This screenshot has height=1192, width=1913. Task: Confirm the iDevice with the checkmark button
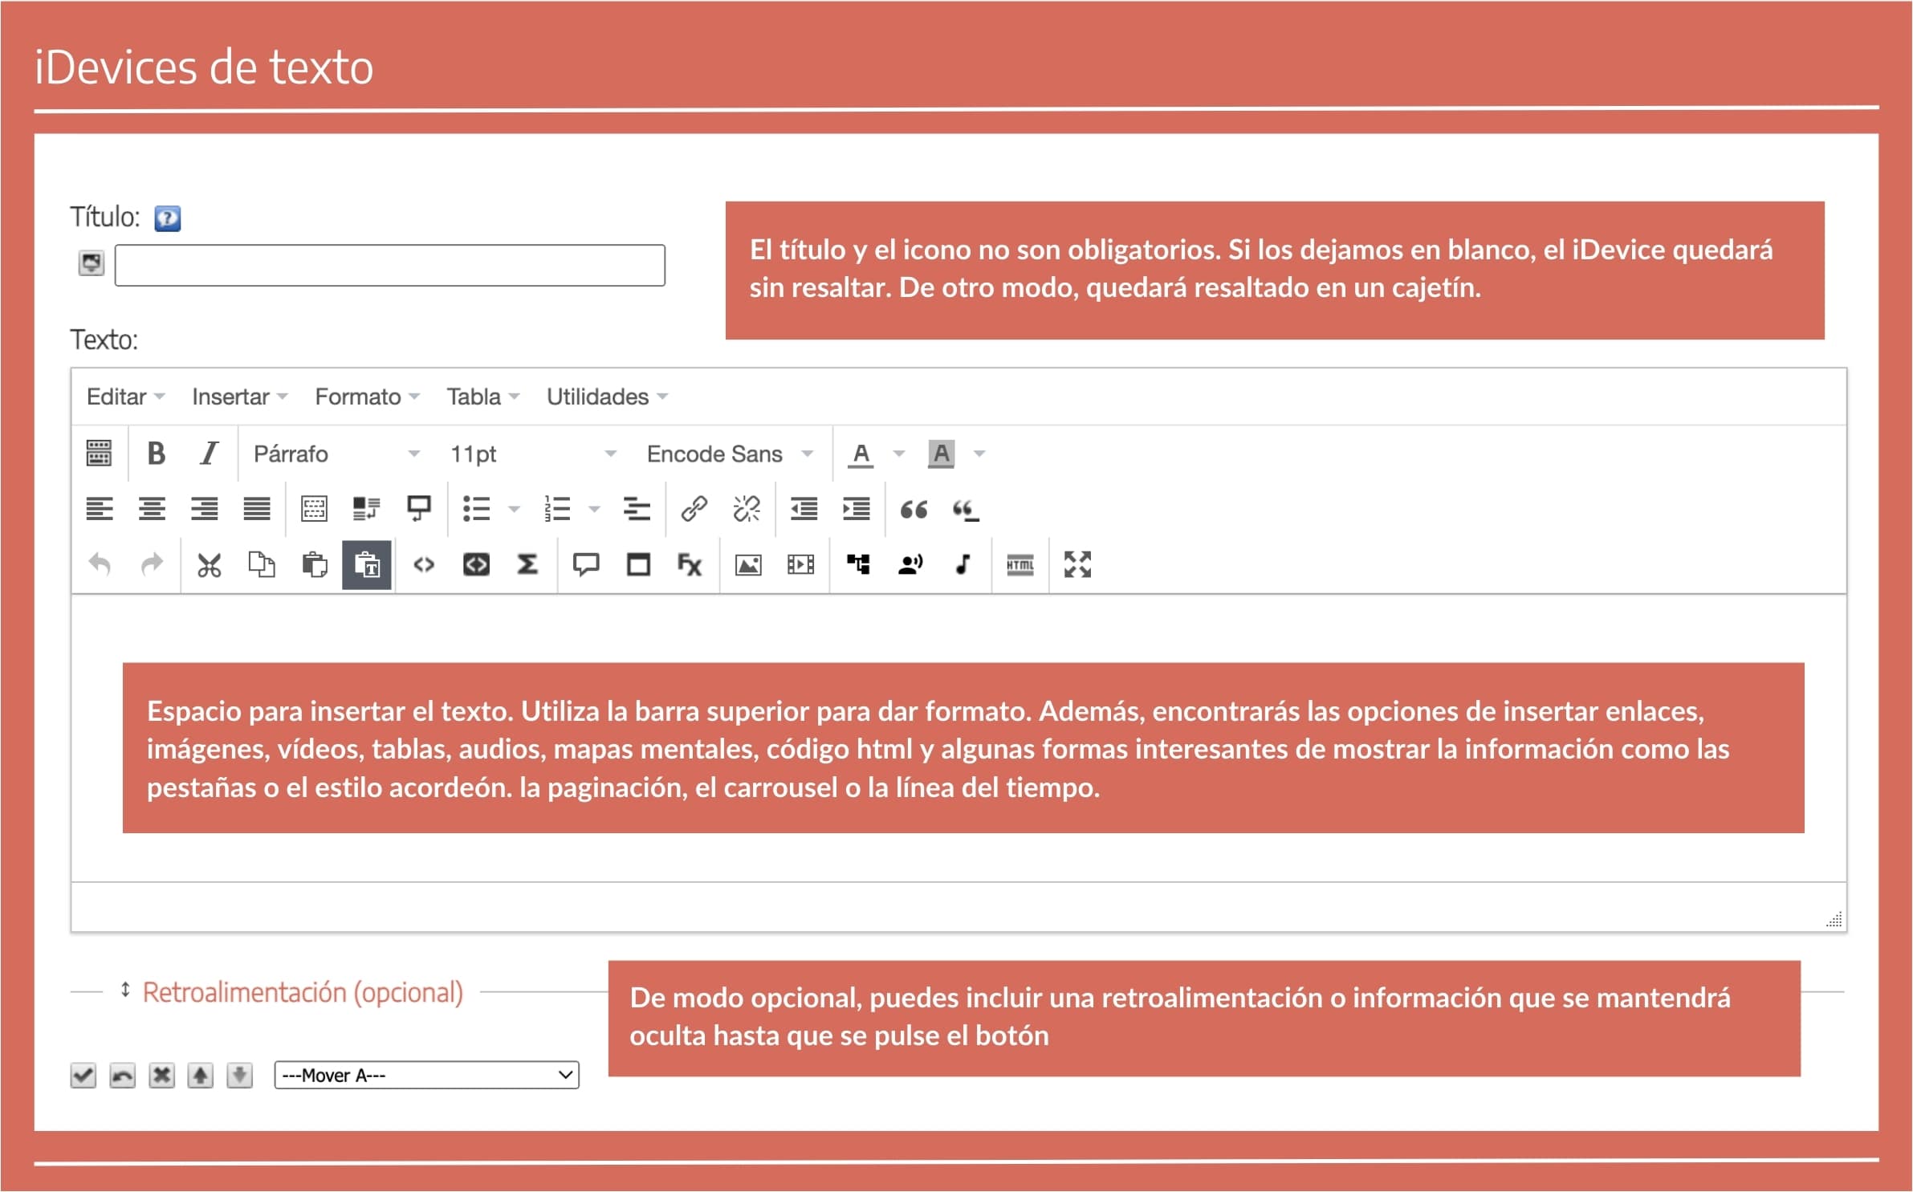(83, 1075)
